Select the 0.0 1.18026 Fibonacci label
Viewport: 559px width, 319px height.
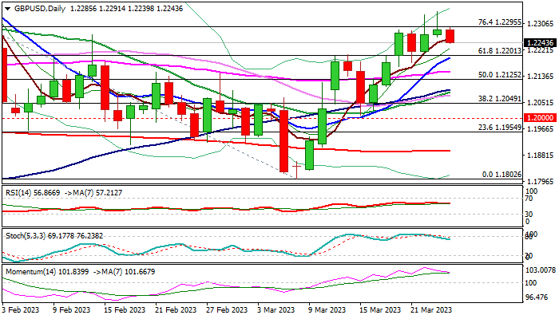pos(502,175)
